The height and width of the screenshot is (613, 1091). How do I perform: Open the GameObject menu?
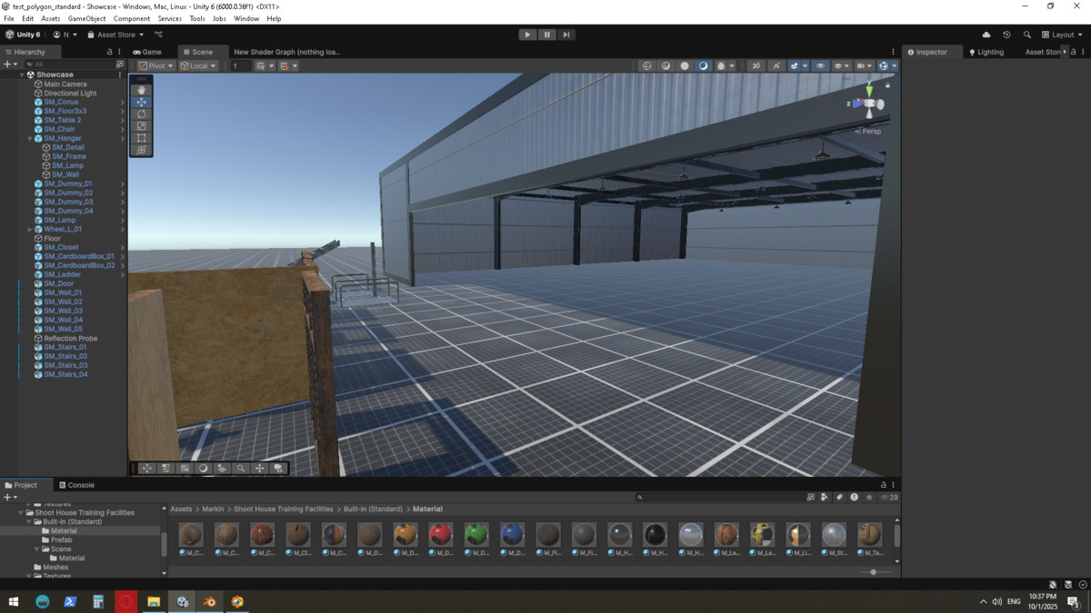pos(86,18)
